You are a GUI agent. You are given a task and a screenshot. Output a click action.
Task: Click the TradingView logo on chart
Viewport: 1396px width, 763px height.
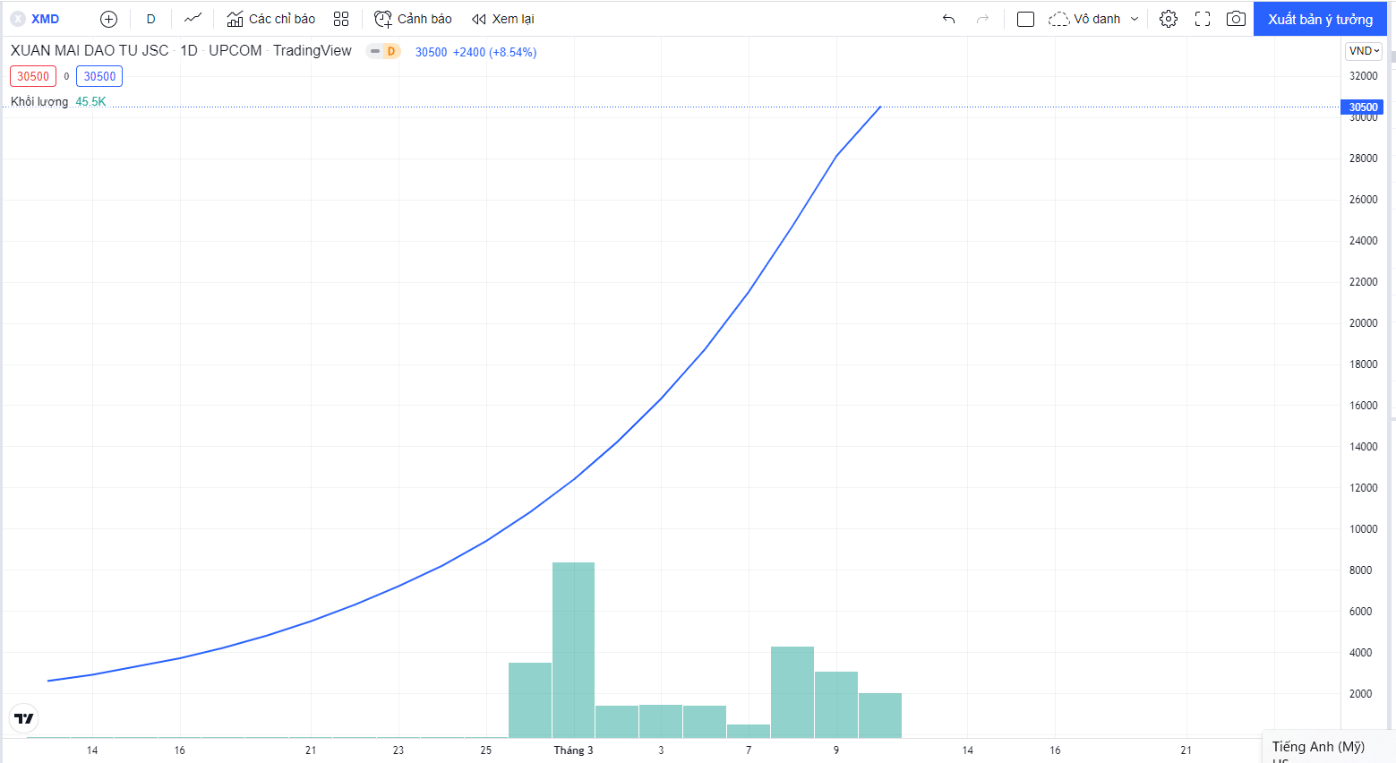(x=24, y=718)
